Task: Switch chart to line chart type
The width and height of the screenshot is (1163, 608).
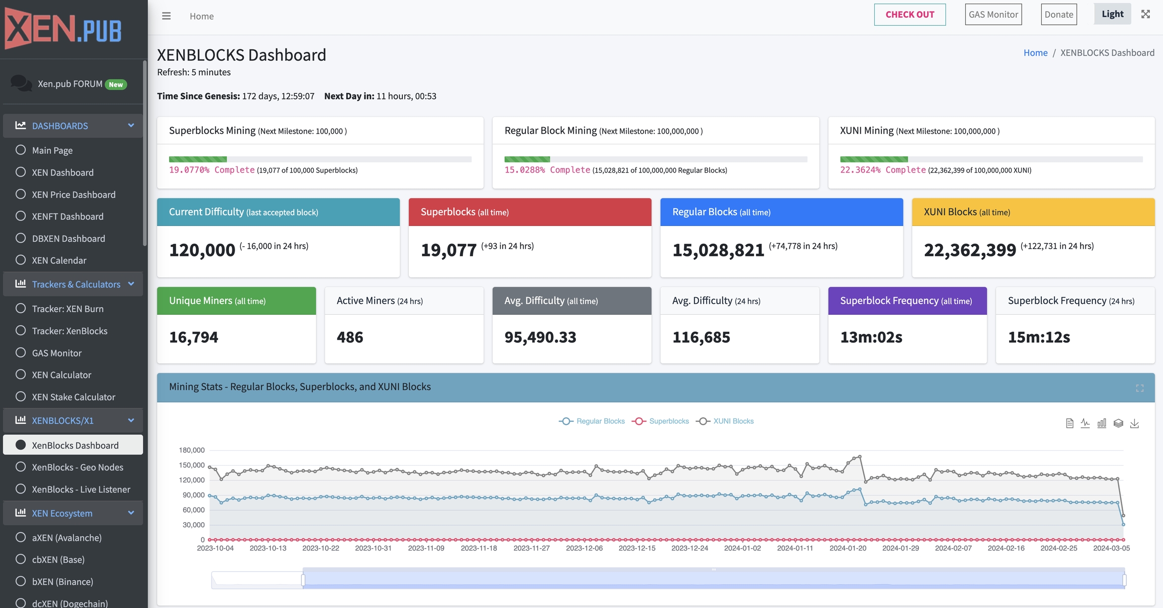Action: click(x=1085, y=423)
